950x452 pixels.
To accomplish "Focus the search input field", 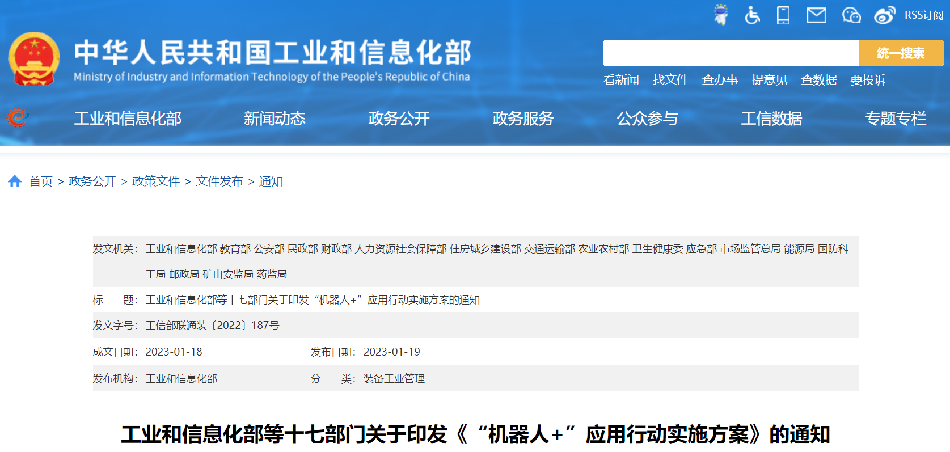I will click(x=731, y=53).
